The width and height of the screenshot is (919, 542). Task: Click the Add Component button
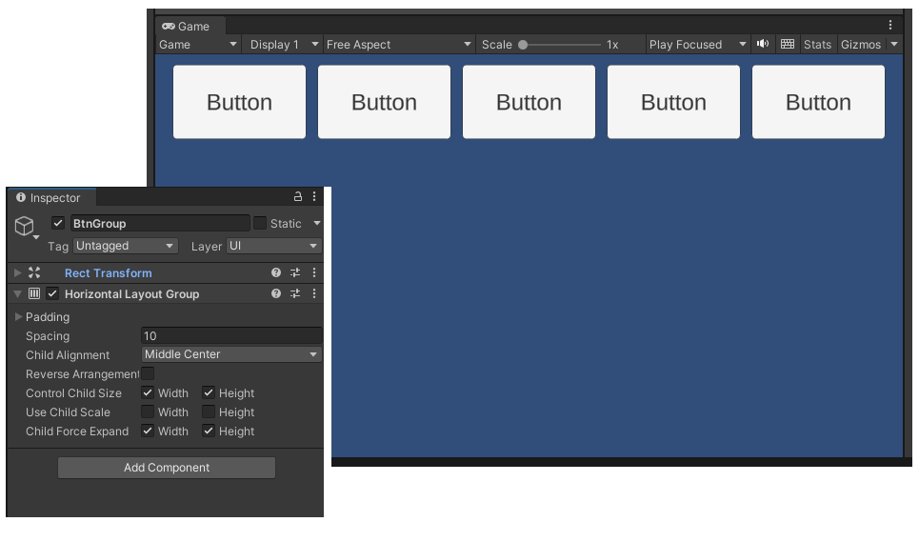[167, 468]
